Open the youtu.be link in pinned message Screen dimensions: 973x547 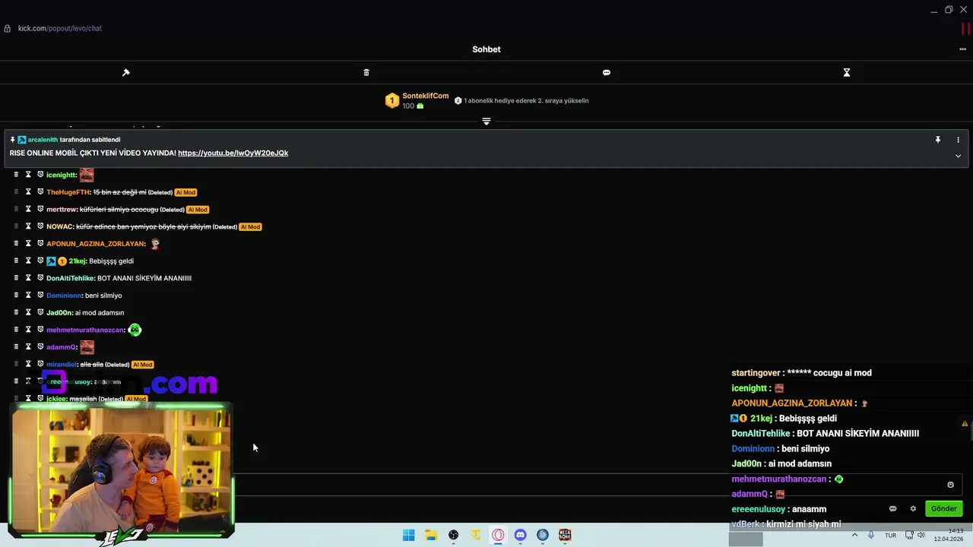[x=233, y=153]
